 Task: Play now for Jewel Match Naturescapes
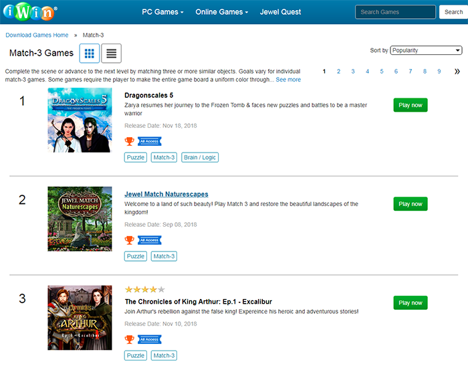[411, 204]
